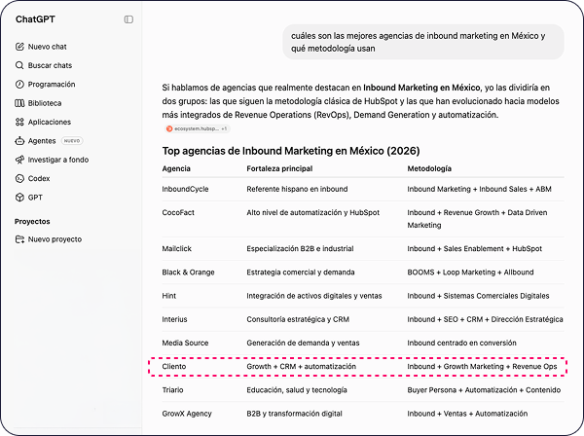Viewport: 584px width, 436px height.
Task: Click the Nuevo chat pencil icon
Action: 19,47
